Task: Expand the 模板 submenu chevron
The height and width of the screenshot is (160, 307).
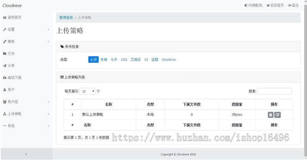Action: pos(49,42)
